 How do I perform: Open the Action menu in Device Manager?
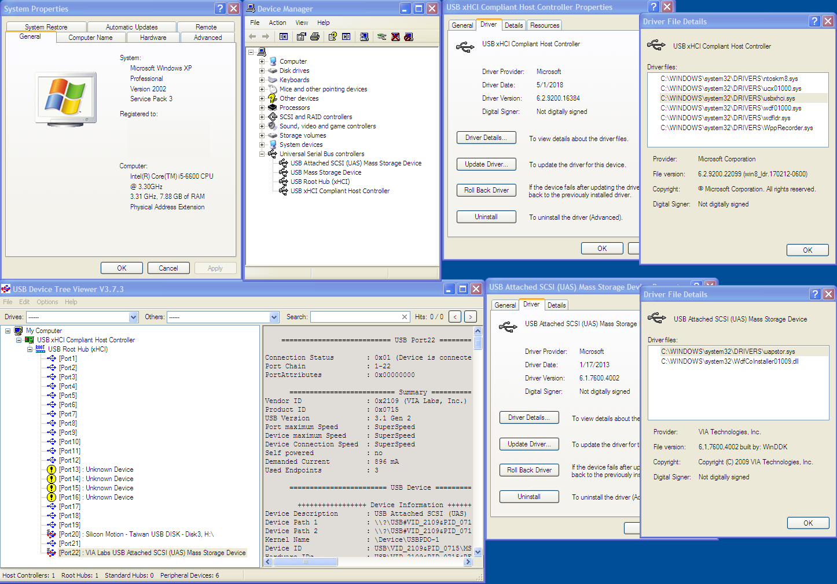(277, 23)
